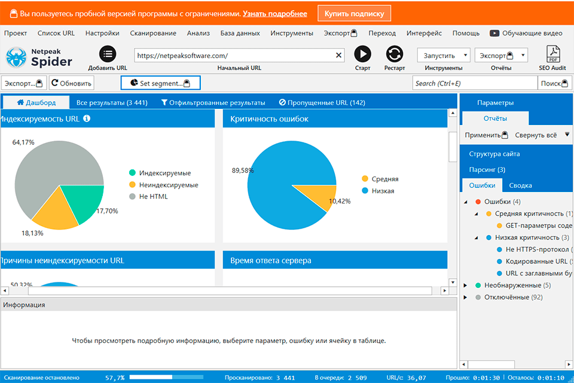Toggle the Индексируемые legend item
This screenshot has height=383, width=574.
pos(132,173)
